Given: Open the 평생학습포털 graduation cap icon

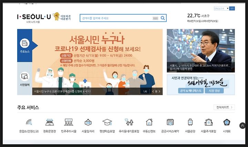Looking at the screenshot, I should [107, 122].
